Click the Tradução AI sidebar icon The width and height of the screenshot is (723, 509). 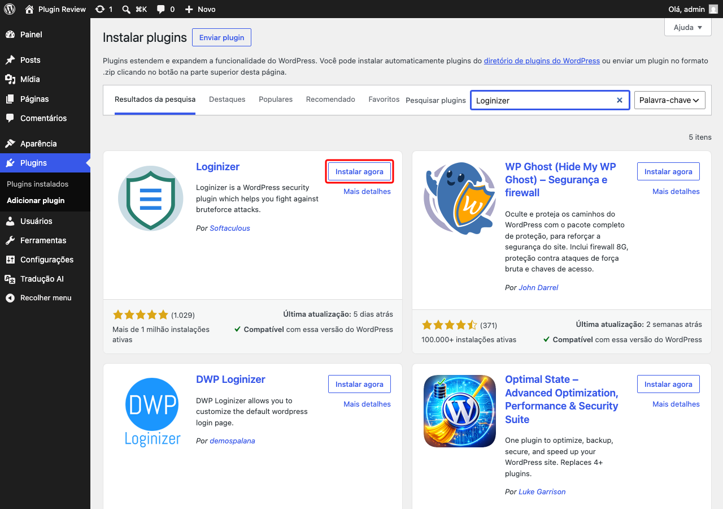pyautogui.click(x=10, y=279)
